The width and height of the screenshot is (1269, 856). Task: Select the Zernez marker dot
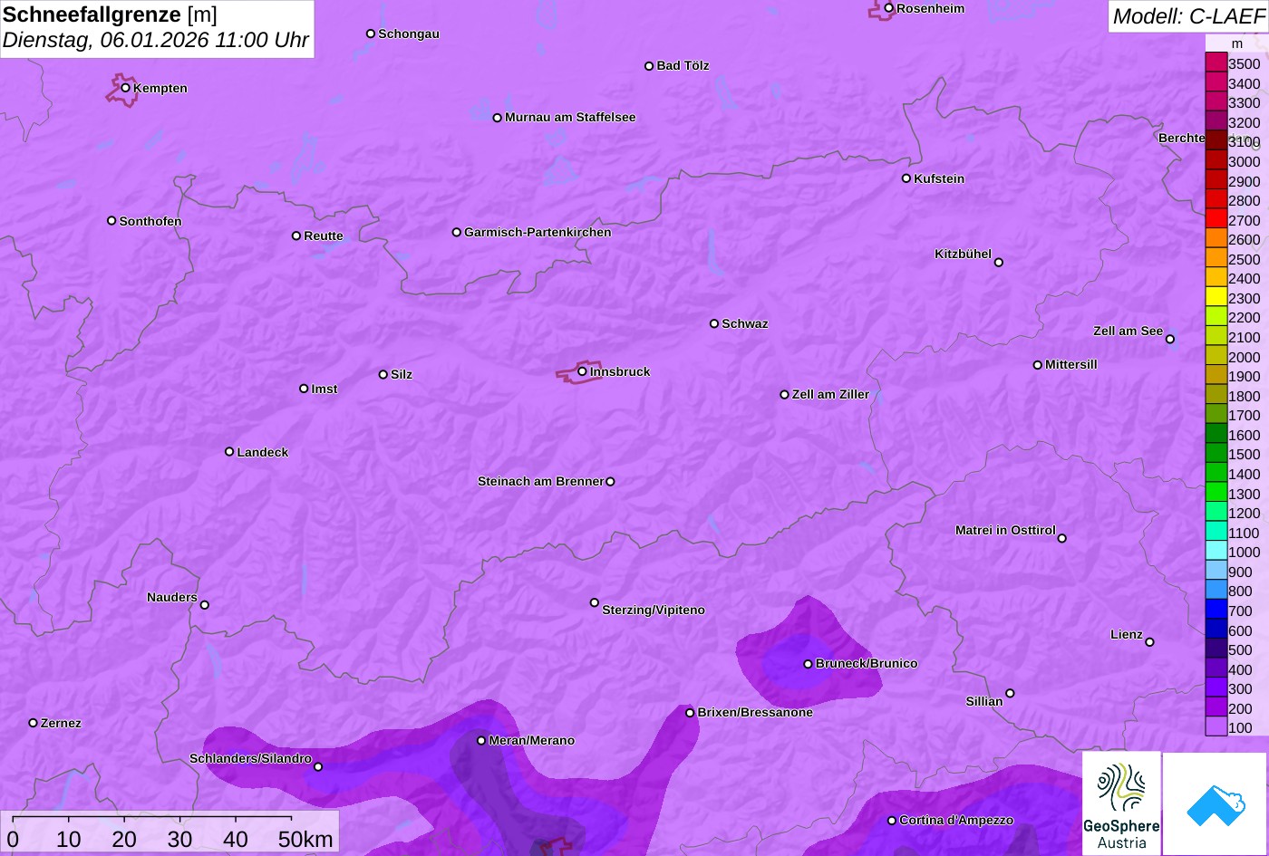tap(34, 723)
